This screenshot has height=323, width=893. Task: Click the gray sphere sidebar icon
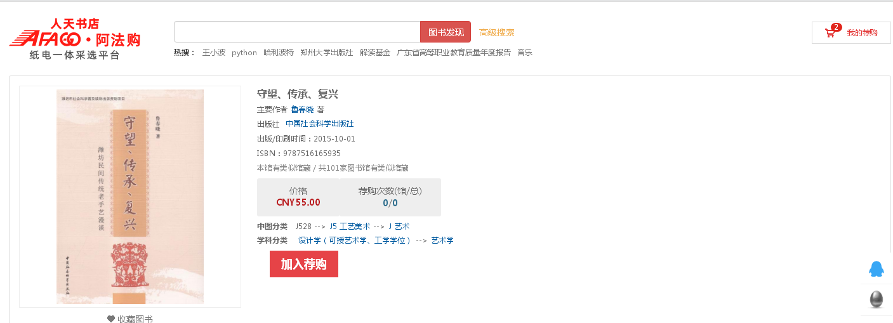[x=876, y=299]
